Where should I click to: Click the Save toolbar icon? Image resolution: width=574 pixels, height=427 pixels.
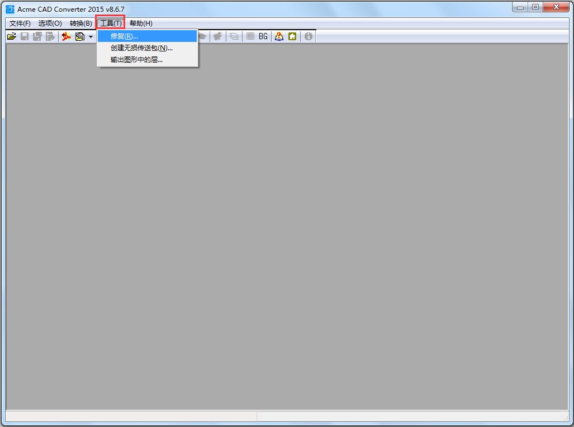click(24, 36)
